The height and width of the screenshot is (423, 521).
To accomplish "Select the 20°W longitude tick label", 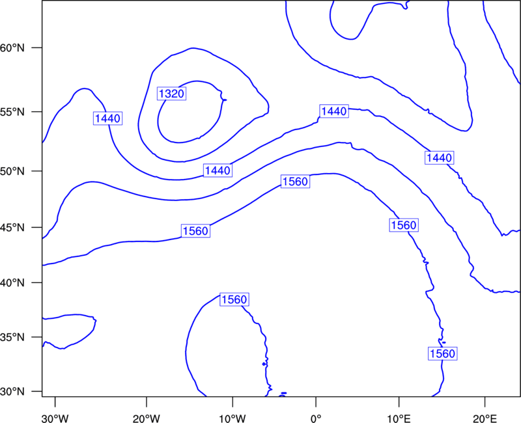I will [147, 418].
